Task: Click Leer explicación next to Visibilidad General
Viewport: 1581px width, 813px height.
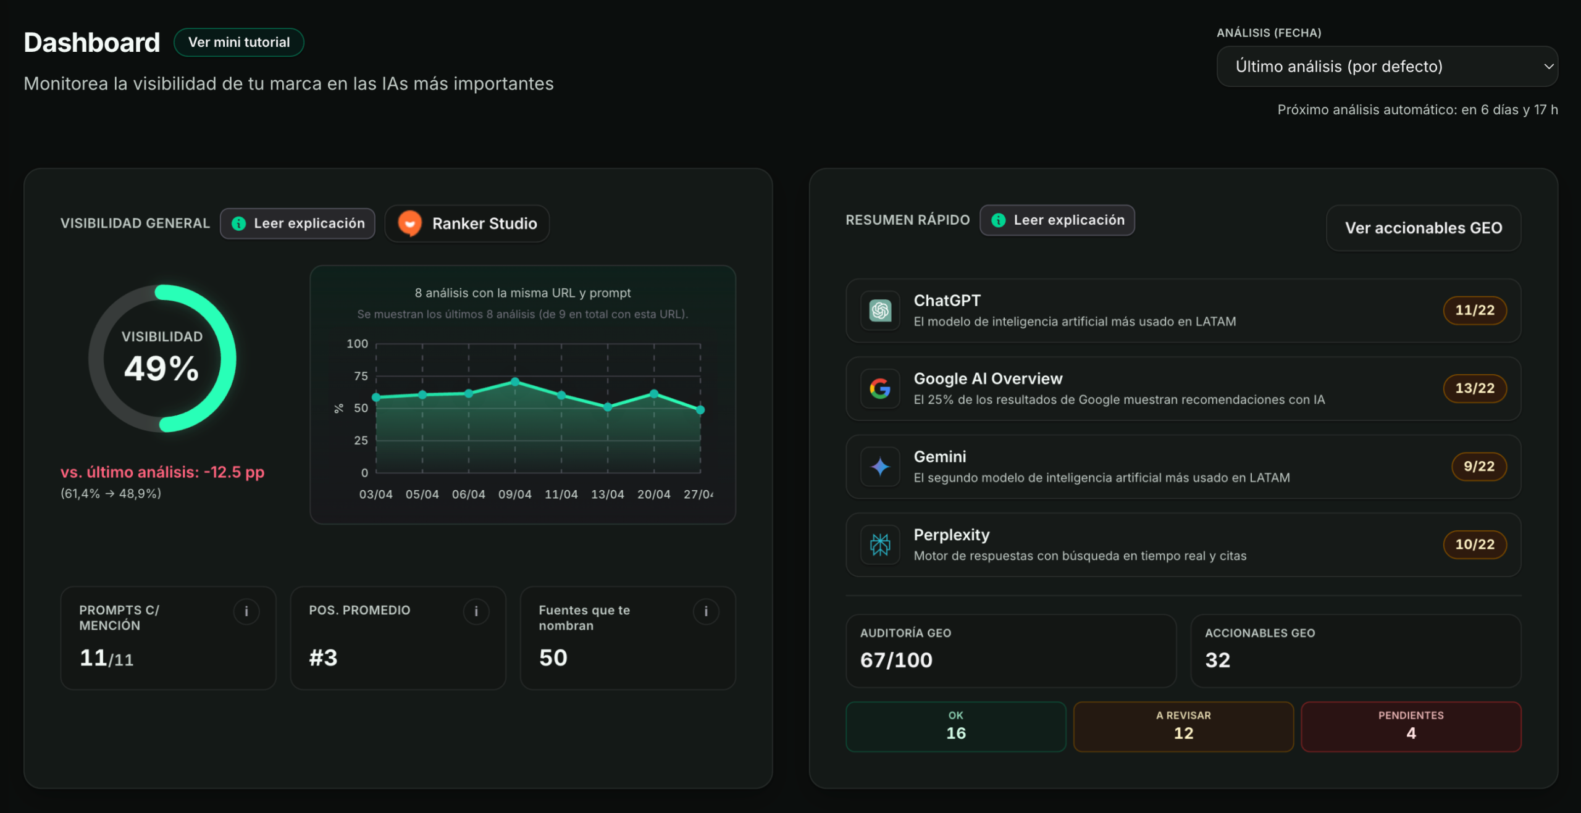Action: click(x=298, y=223)
